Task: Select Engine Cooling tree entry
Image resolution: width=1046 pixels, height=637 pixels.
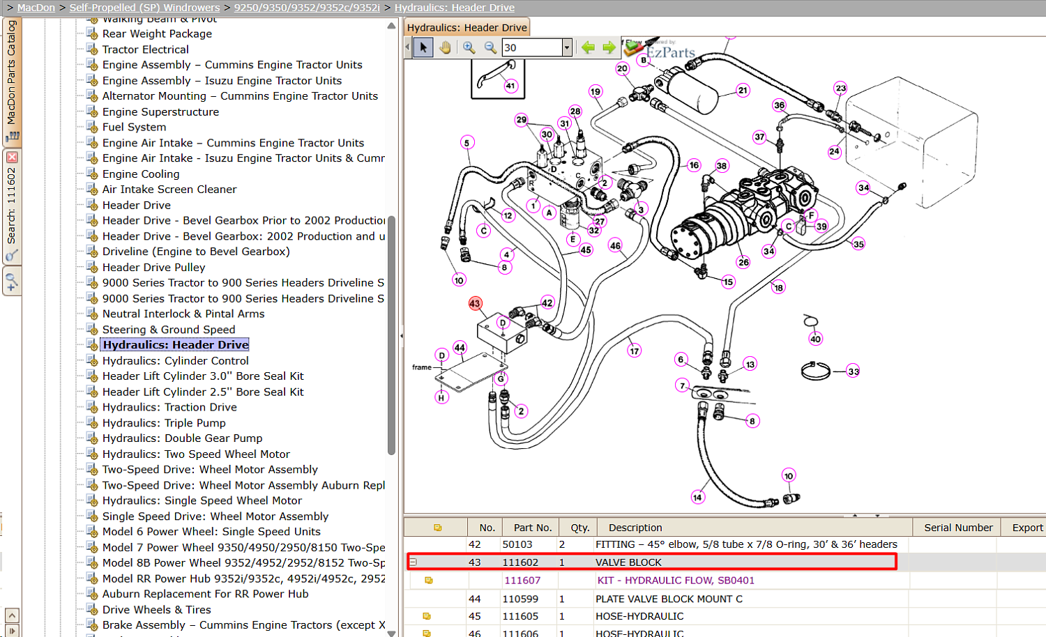Action: (141, 174)
